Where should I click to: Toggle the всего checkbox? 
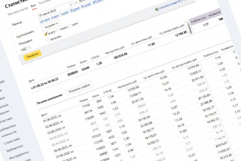46,34
